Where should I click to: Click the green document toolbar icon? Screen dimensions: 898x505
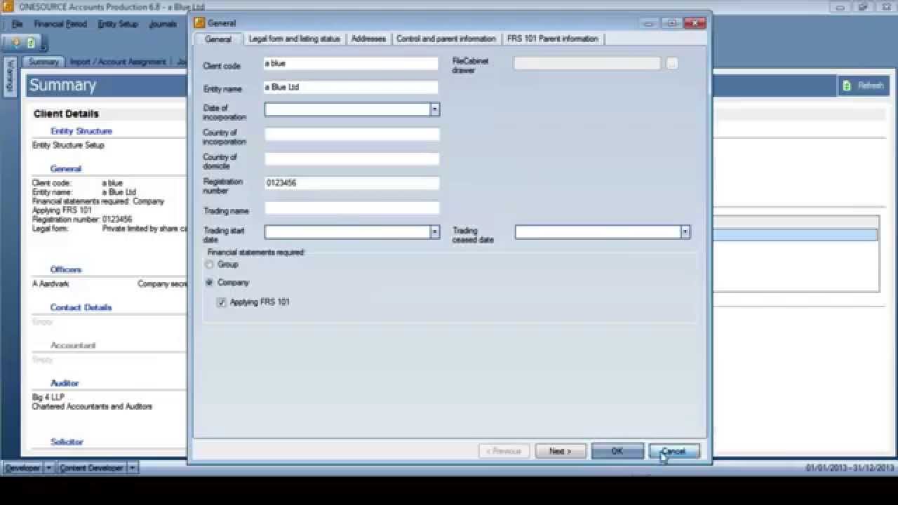[x=31, y=43]
